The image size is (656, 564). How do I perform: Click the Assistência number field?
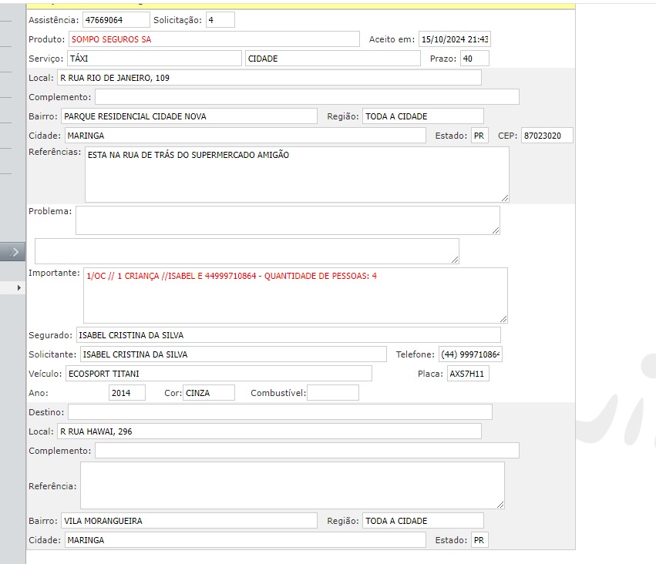click(116, 19)
